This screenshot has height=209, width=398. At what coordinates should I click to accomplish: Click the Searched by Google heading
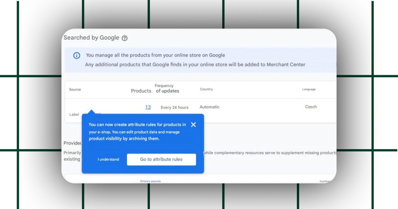(91, 38)
